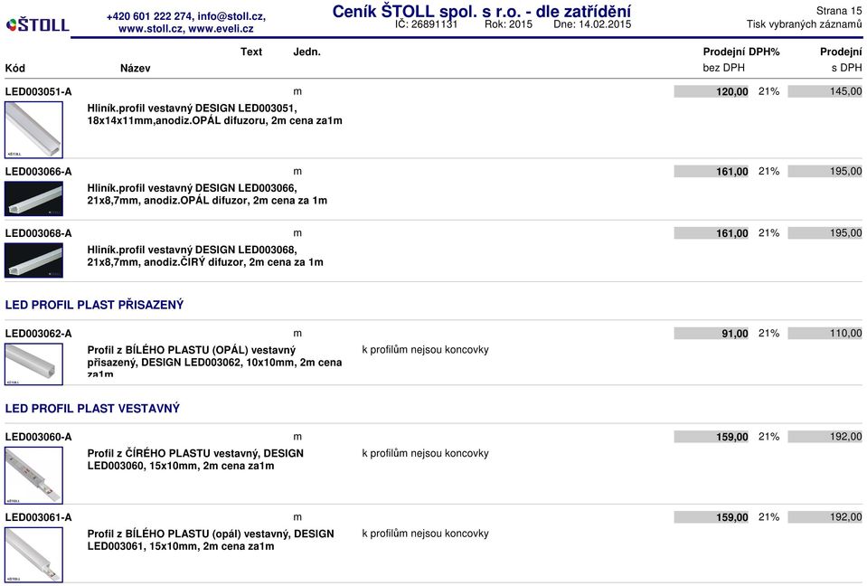Click the LED PROFIL PLAST VESTAVNÝ heading
867x586 pixels.
point(92,409)
